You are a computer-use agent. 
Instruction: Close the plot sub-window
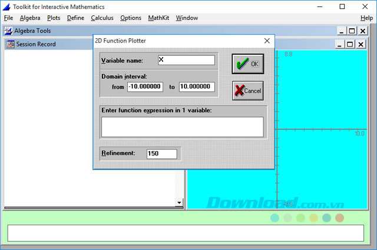pyautogui.click(x=361, y=45)
